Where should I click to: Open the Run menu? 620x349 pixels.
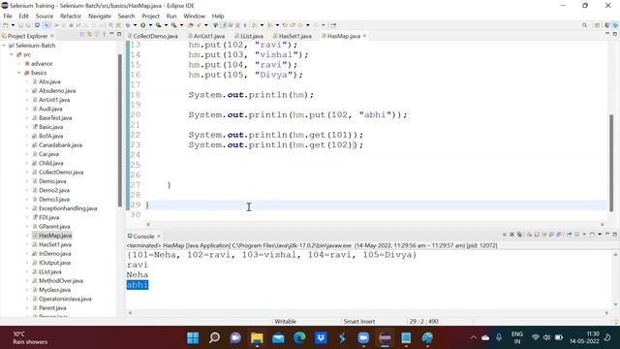(171, 16)
